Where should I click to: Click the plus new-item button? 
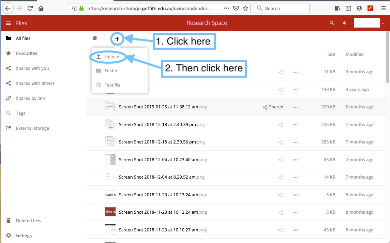[117, 39]
